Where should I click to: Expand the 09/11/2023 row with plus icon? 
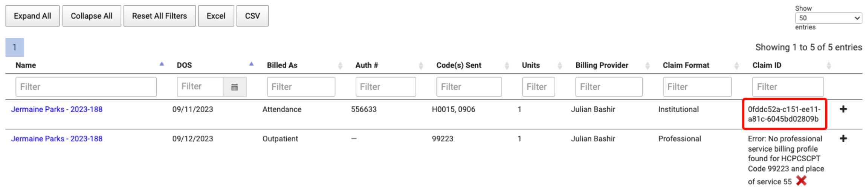pyautogui.click(x=843, y=109)
